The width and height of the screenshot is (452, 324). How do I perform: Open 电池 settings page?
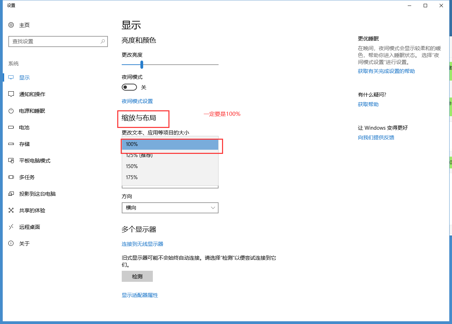click(x=24, y=128)
